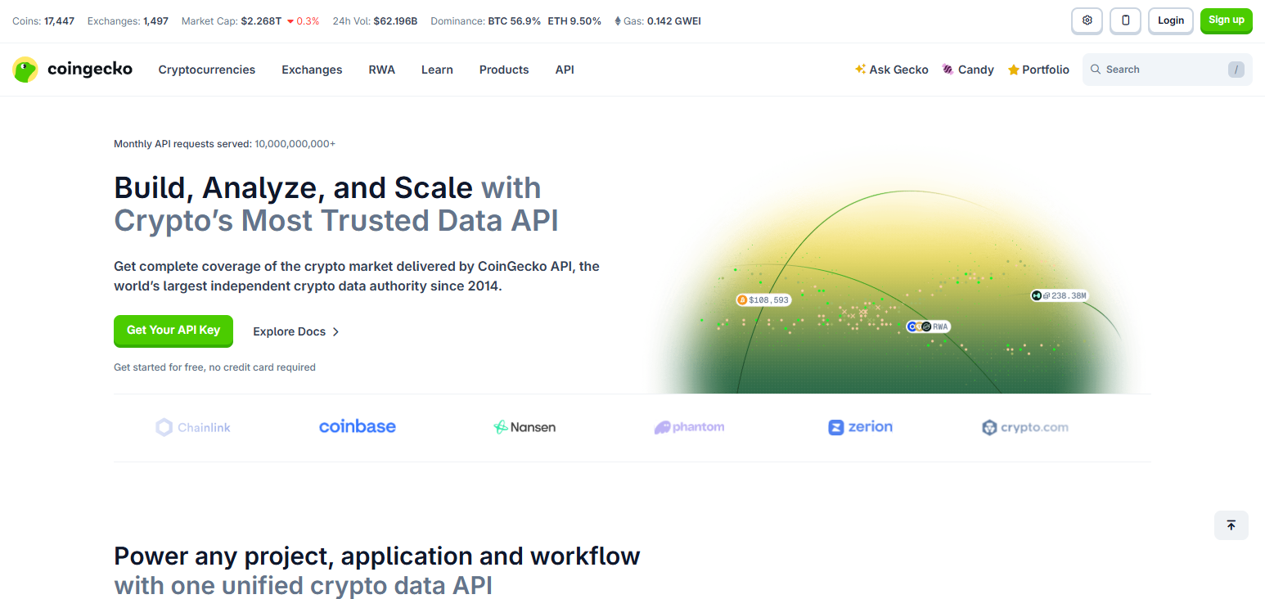Click the Zerion logo

[x=860, y=427]
